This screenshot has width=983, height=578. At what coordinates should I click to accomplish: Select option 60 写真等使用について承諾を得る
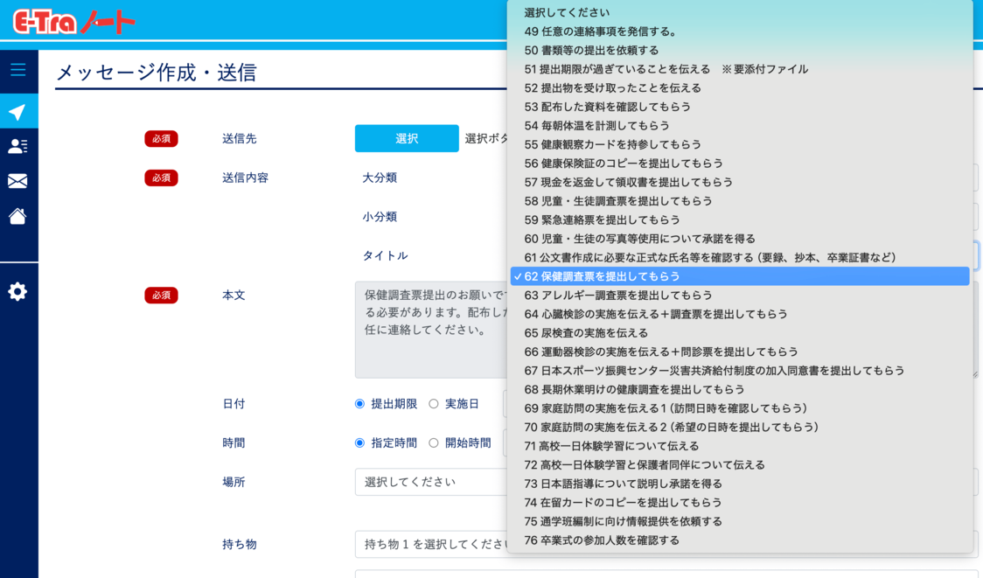[740, 238]
